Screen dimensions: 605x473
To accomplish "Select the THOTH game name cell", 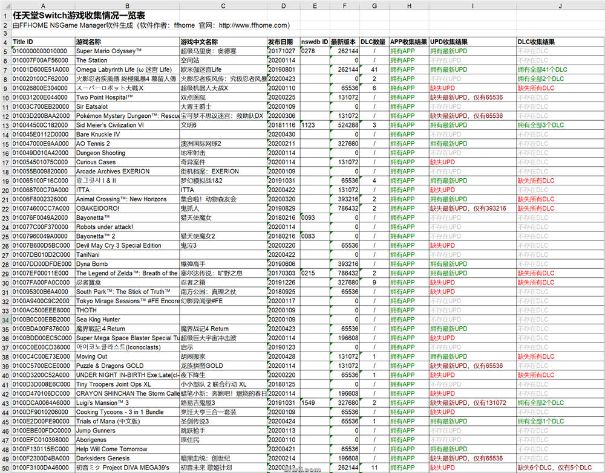I will click(x=127, y=311).
